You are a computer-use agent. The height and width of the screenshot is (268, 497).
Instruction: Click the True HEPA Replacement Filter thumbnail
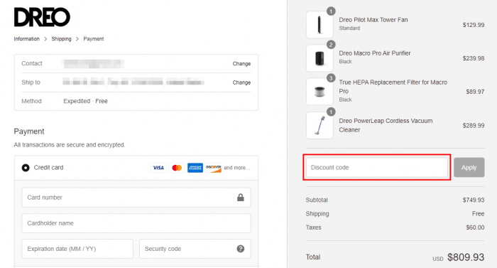pyautogui.click(x=319, y=92)
